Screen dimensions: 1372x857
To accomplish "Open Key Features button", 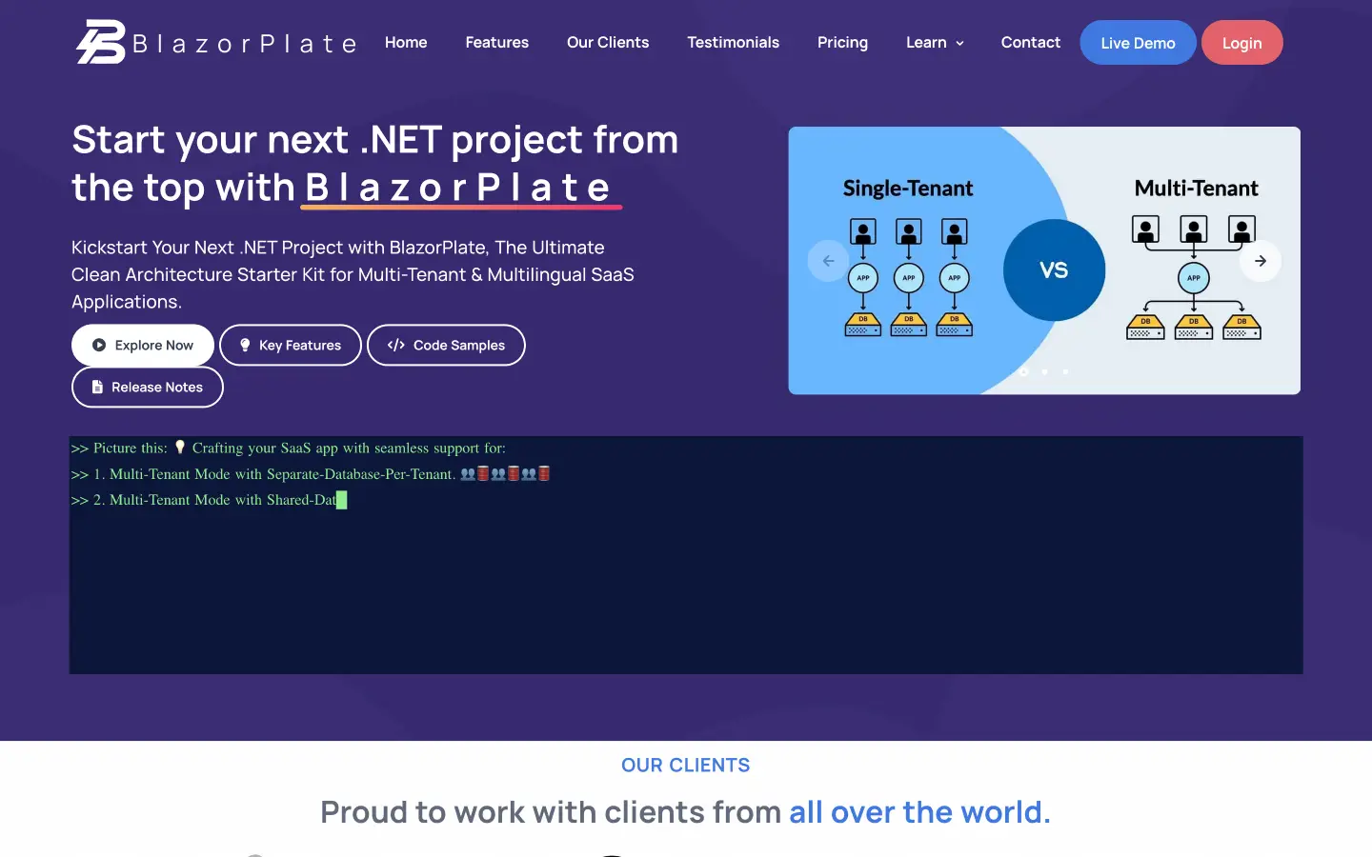I will pos(291,345).
